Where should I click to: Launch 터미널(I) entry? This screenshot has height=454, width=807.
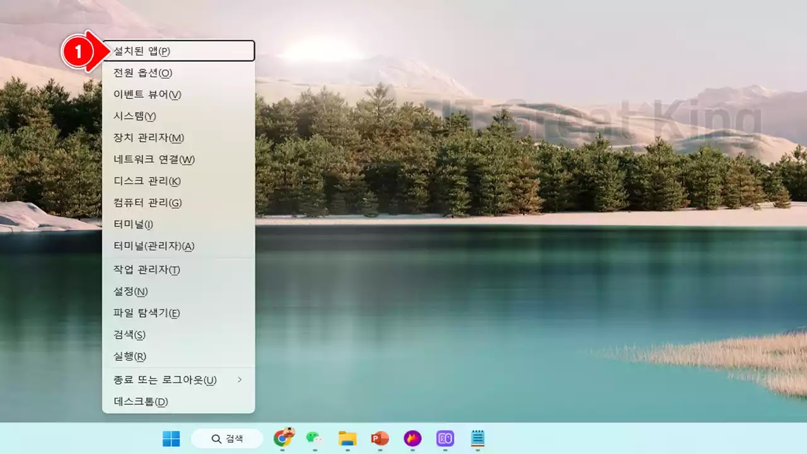pos(178,224)
